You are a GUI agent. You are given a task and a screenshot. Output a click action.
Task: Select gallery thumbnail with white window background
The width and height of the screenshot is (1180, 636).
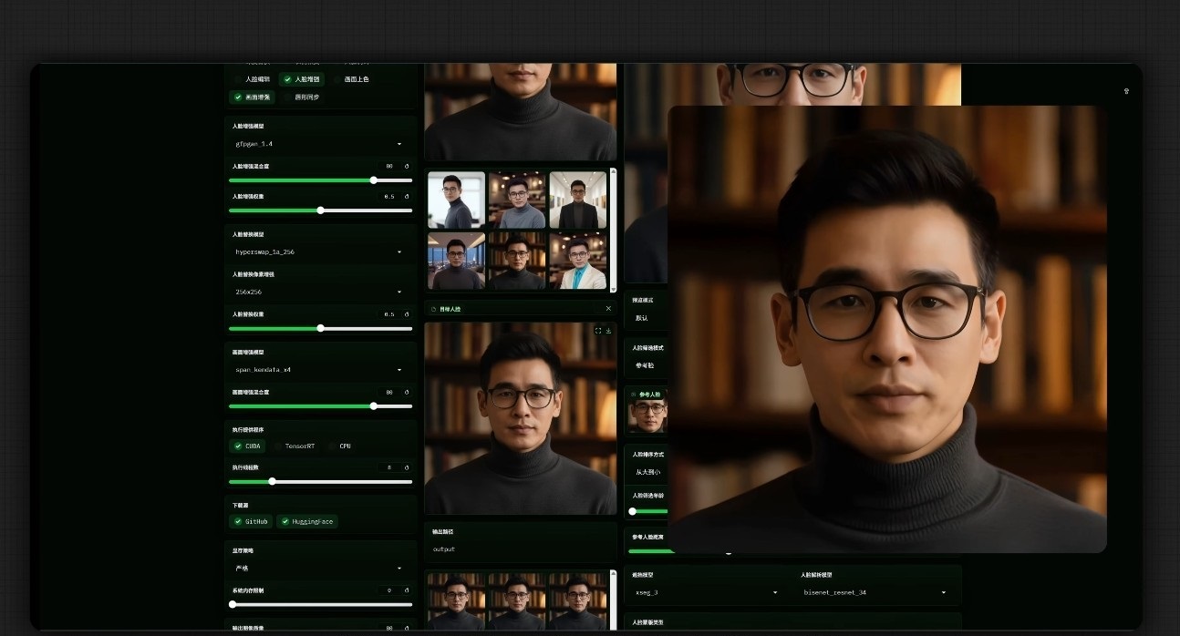(x=456, y=200)
